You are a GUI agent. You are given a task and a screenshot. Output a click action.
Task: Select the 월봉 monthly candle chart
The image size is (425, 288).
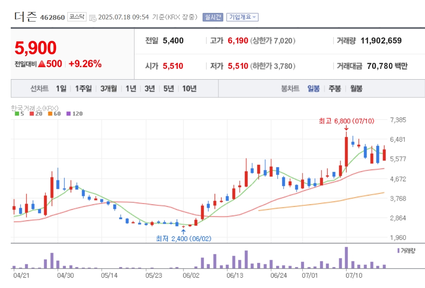point(356,89)
